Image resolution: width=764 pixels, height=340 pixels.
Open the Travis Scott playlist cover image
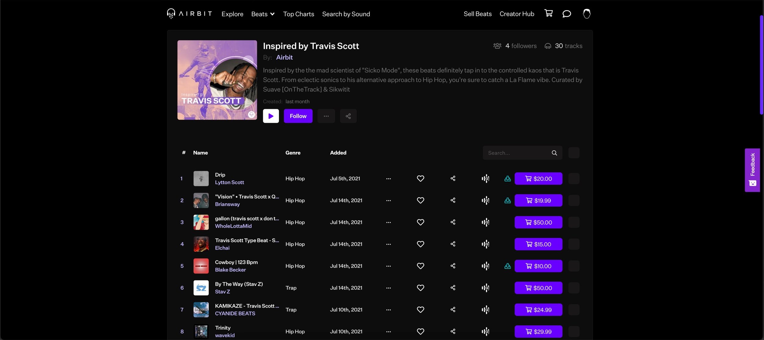[217, 80]
